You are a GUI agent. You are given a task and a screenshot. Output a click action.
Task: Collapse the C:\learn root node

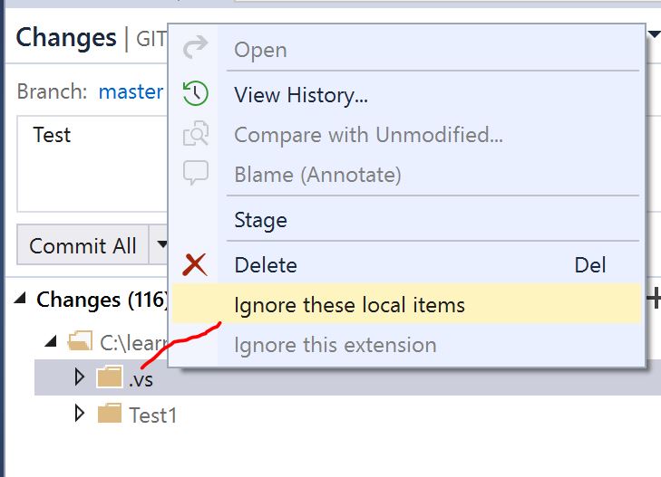click(x=51, y=342)
